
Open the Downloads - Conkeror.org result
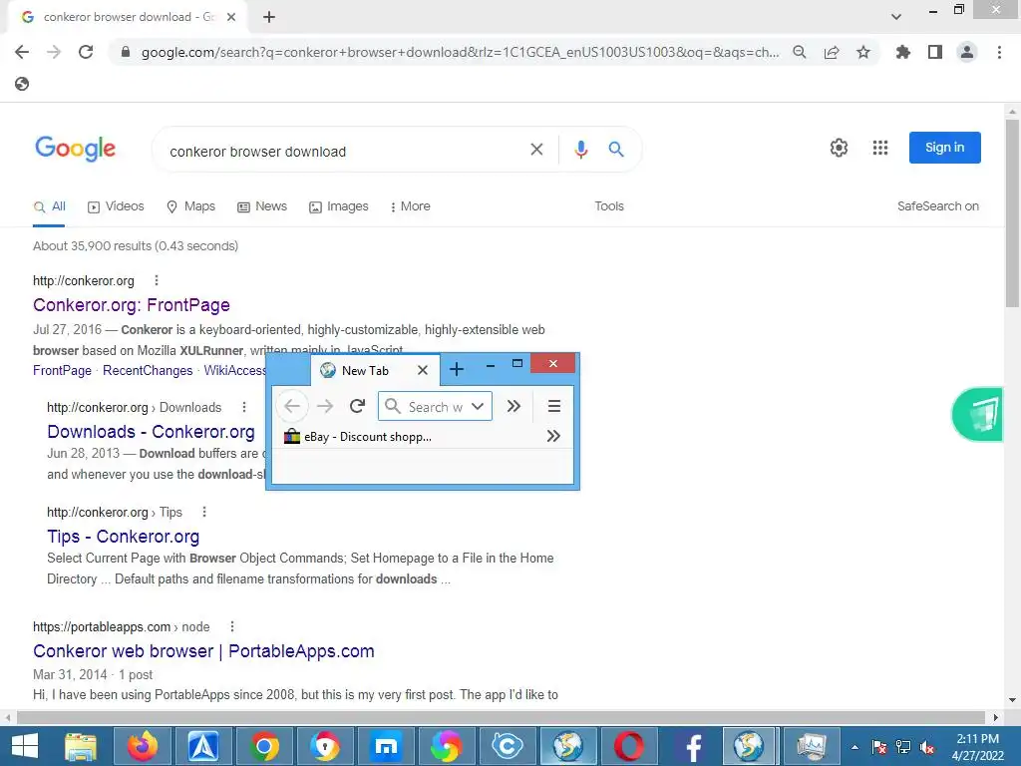[x=152, y=432]
